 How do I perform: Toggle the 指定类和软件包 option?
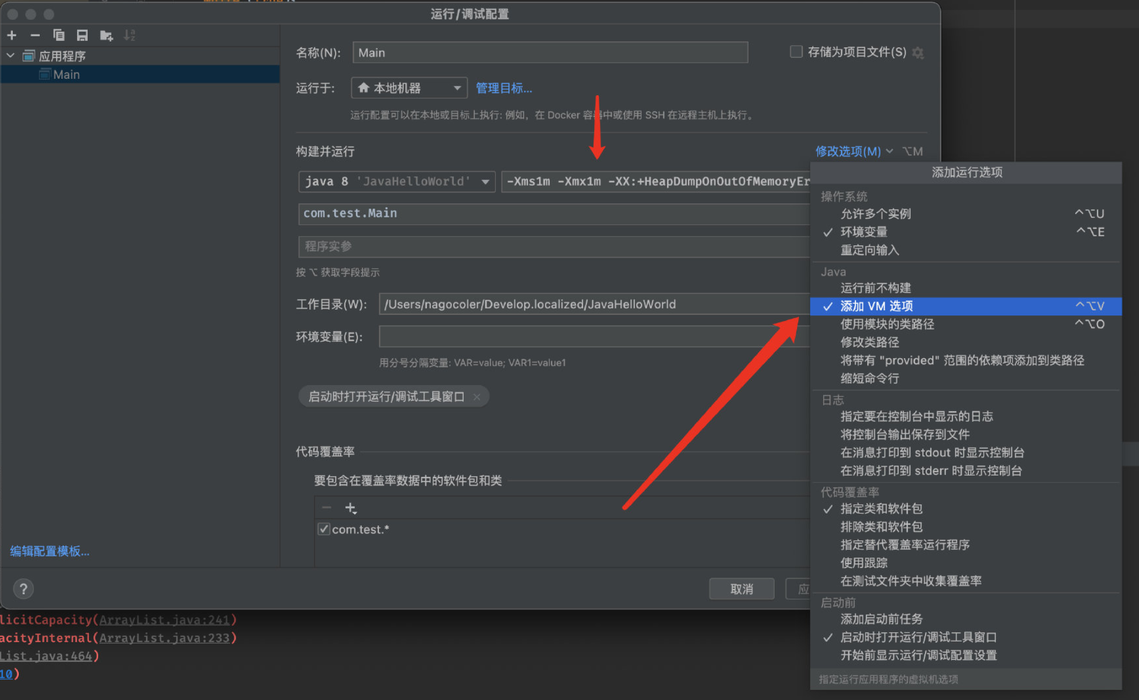click(966, 509)
